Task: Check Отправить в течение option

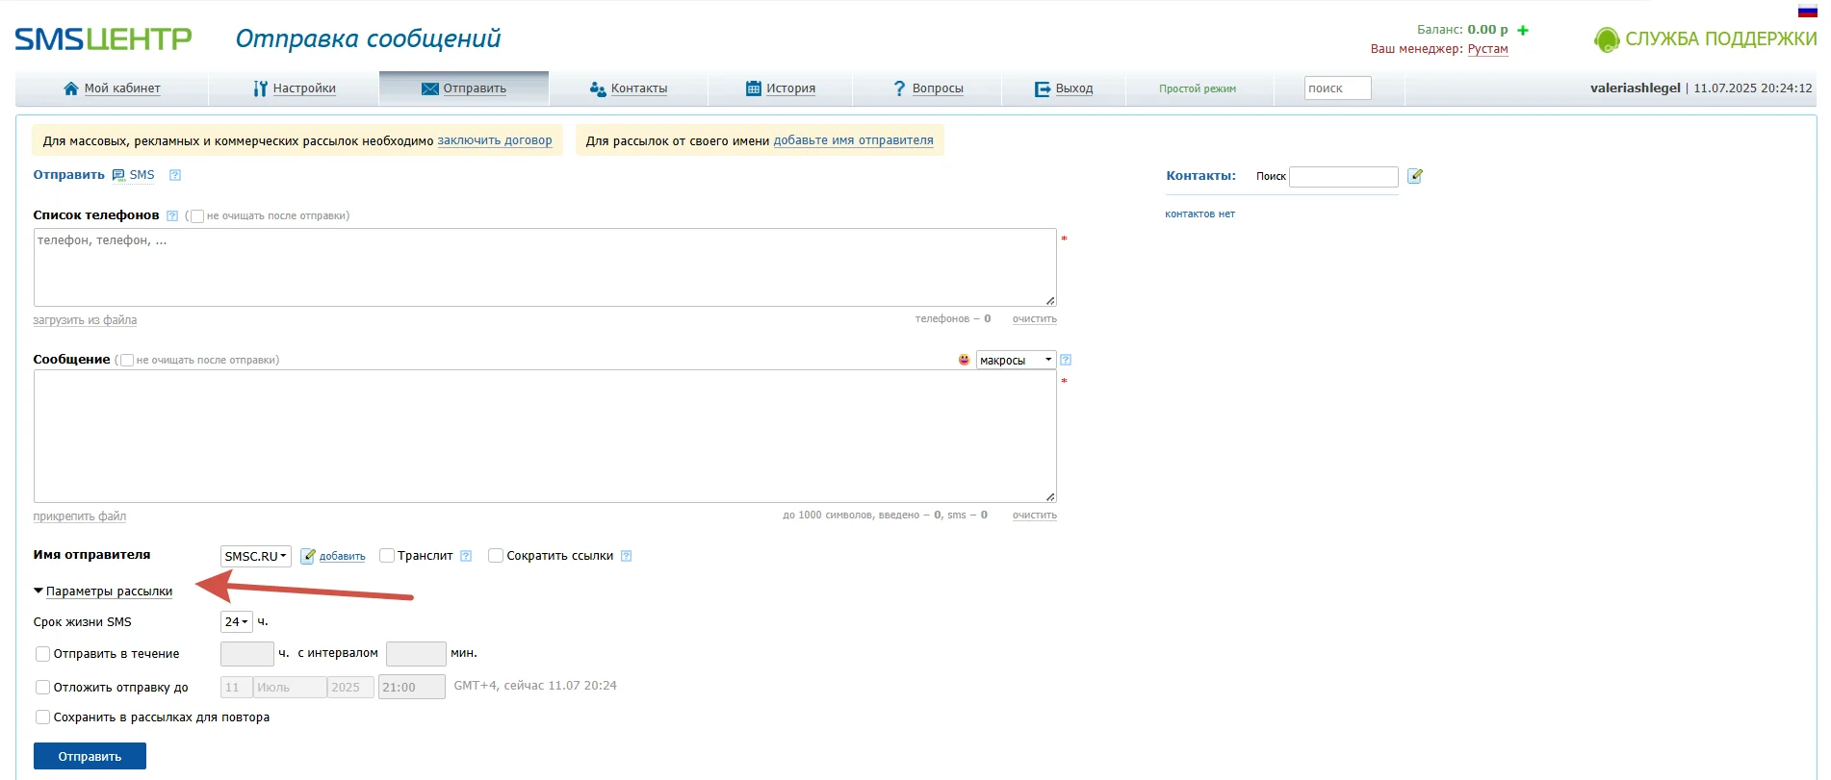Action: 42,654
